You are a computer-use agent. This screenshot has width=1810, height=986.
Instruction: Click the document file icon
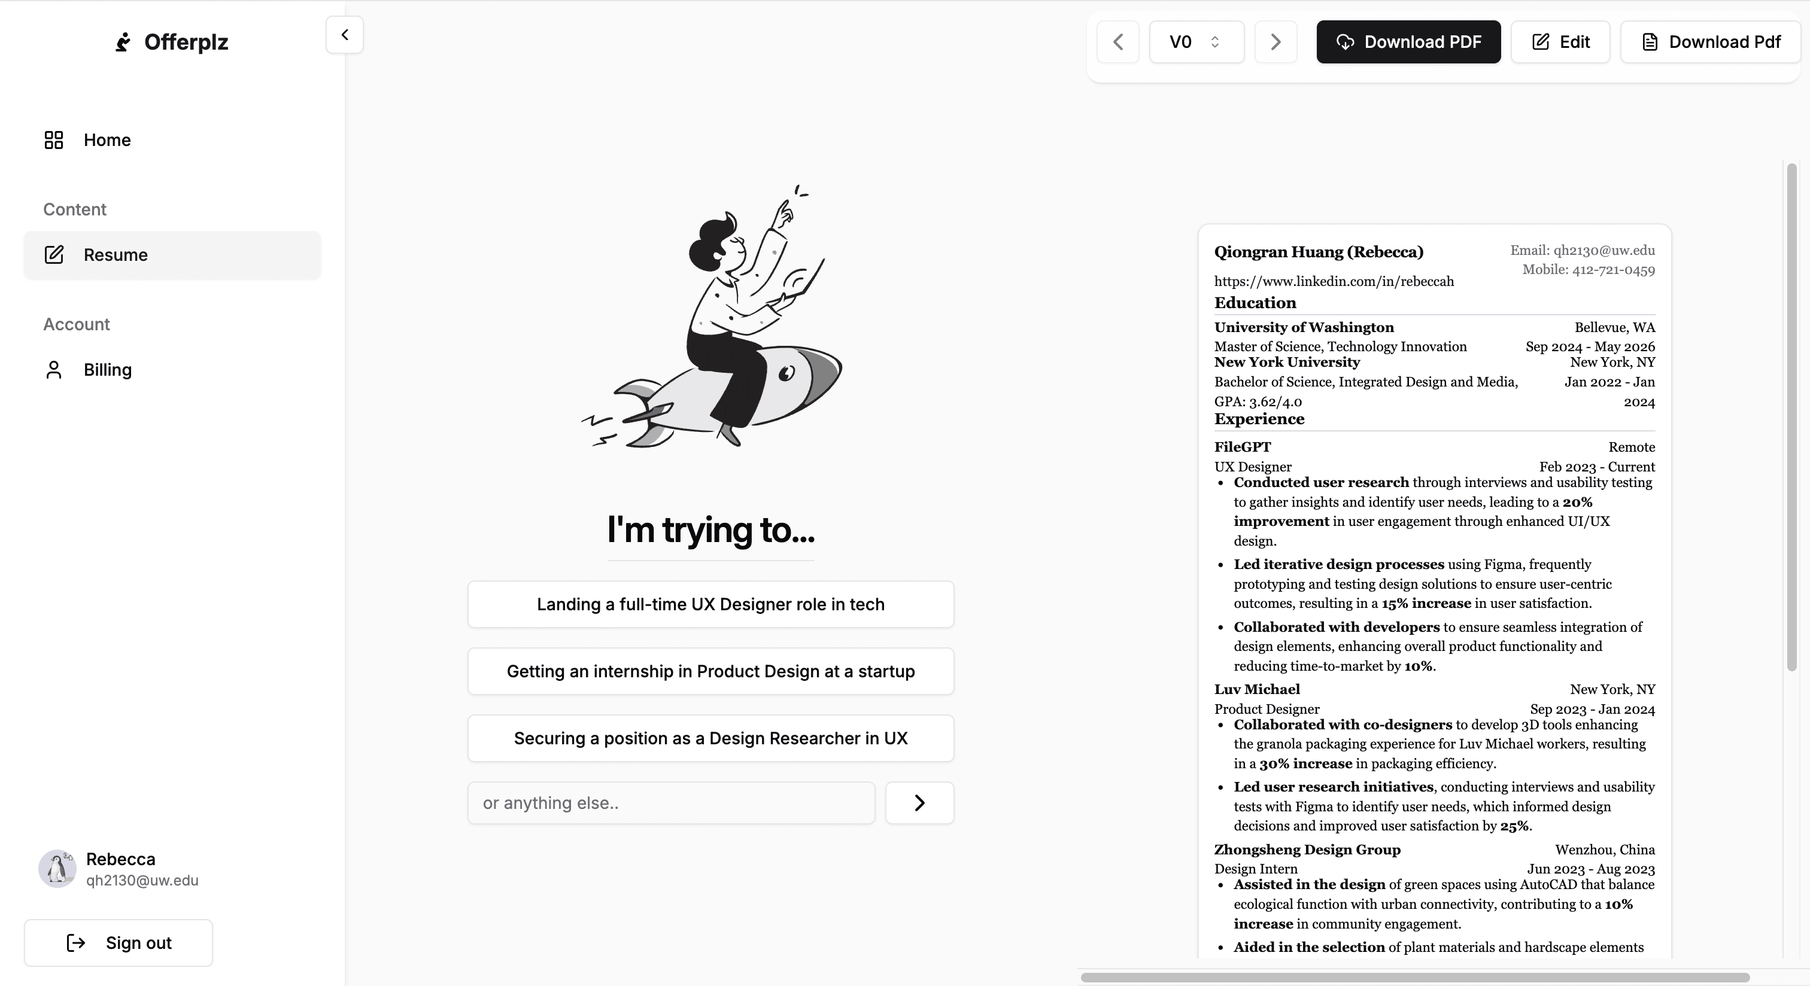1650,42
